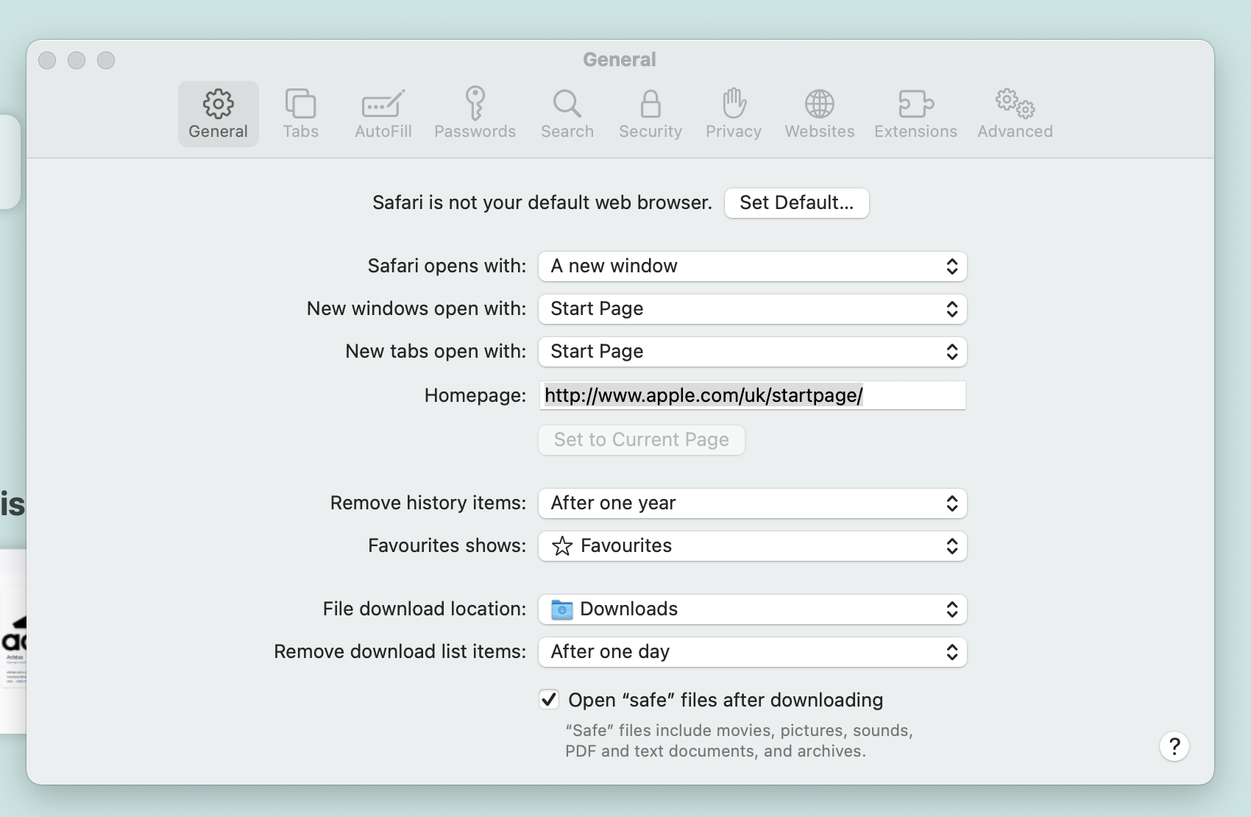The height and width of the screenshot is (817, 1251).
Task: Click the Set Default… button
Action: tap(797, 203)
